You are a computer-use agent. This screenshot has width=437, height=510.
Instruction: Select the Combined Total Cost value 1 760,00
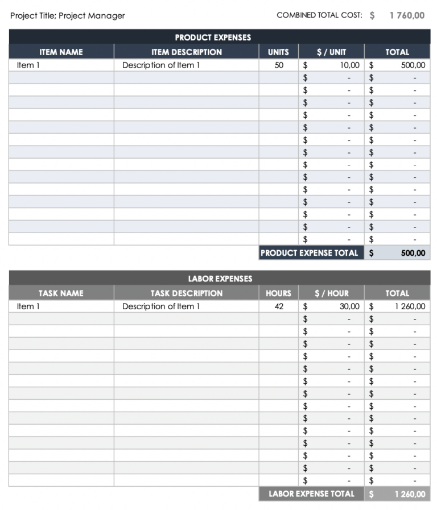406,16
